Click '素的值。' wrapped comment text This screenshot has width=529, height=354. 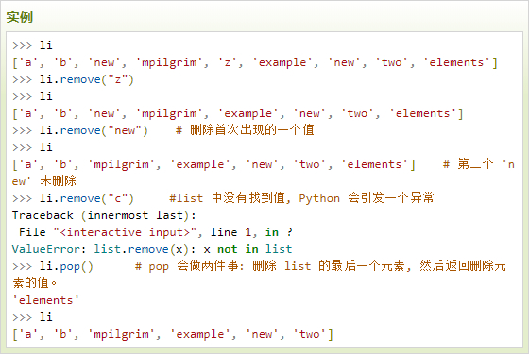[x=35, y=283]
